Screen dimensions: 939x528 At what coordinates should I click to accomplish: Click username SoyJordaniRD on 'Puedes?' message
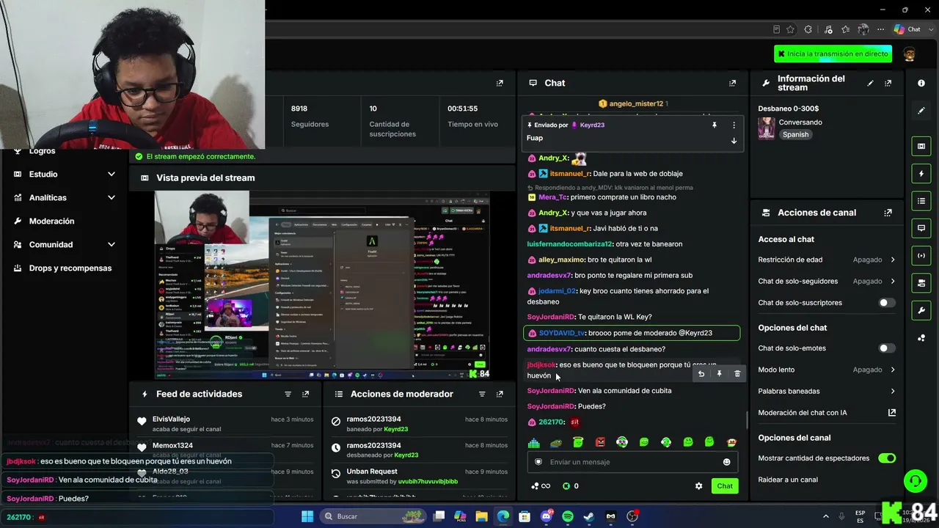[551, 407]
